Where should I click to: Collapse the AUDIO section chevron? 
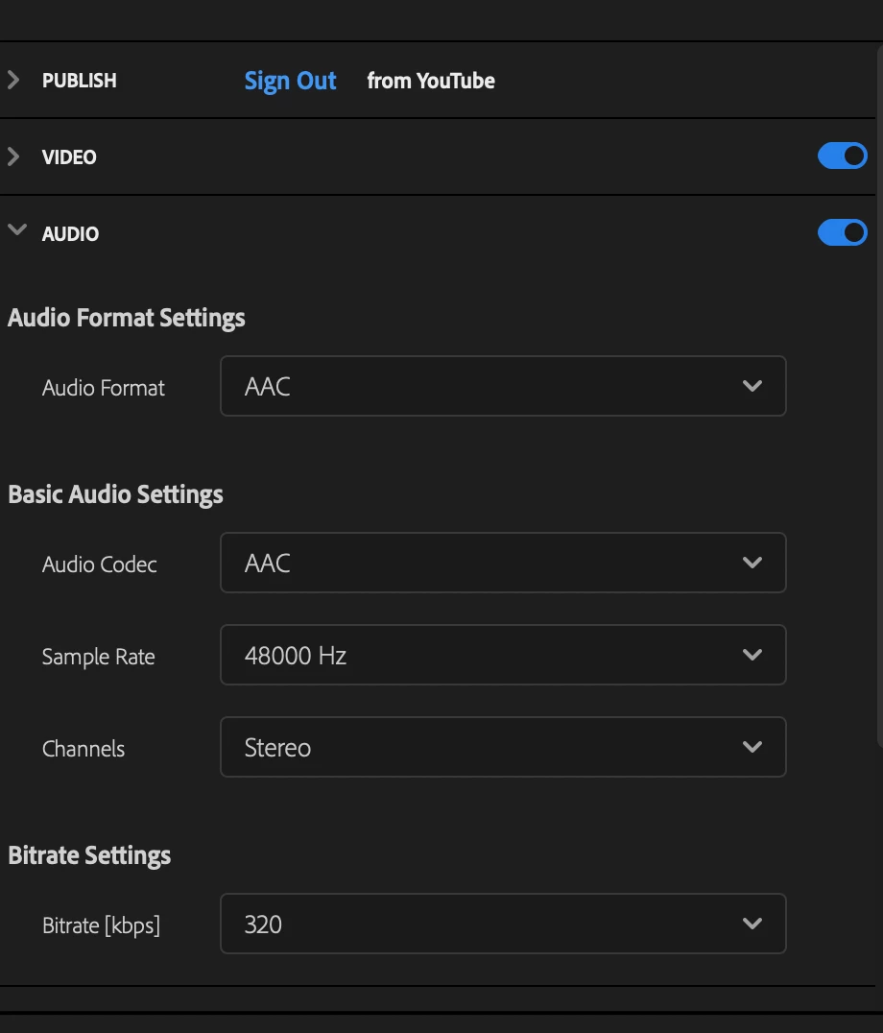[16, 230]
